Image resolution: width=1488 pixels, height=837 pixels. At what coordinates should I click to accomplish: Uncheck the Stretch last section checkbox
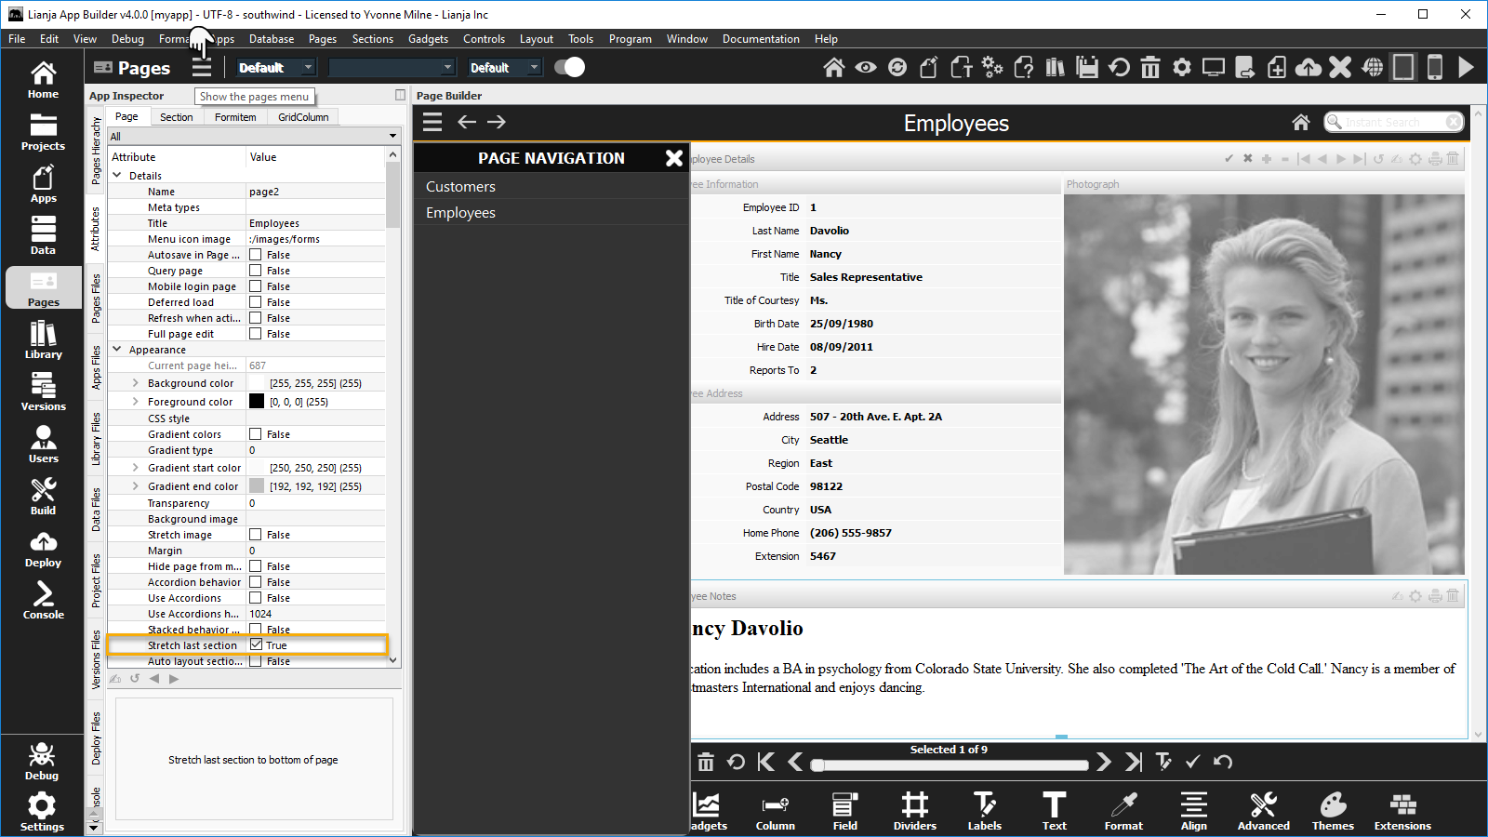tap(256, 644)
